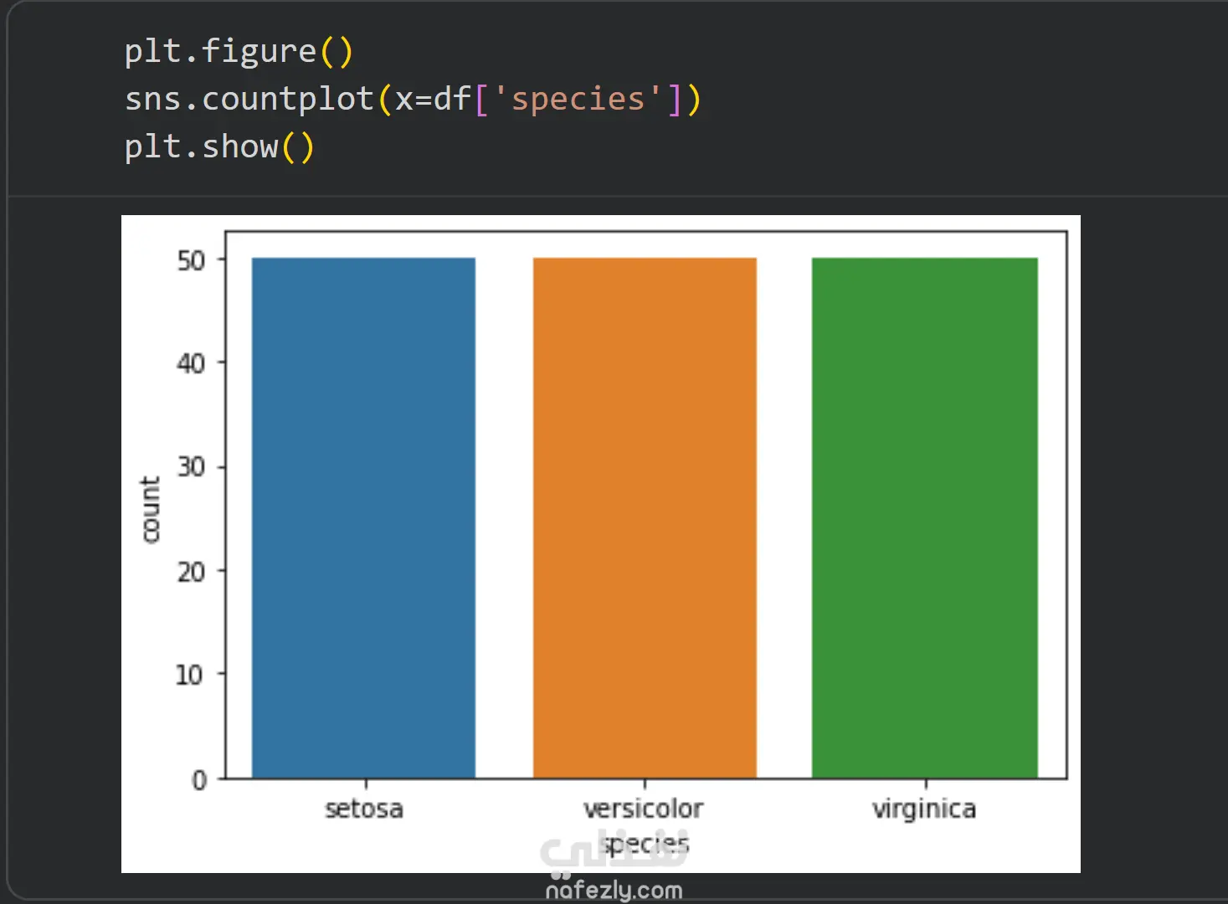The width and height of the screenshot is (1228, 904).
Task: Click the 40 tick label on y-axis
Action: (x=191, y=363)
